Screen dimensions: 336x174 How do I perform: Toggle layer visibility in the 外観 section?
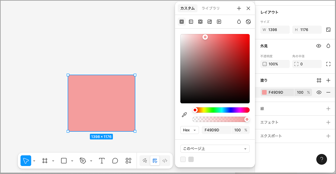click(318, 46)
